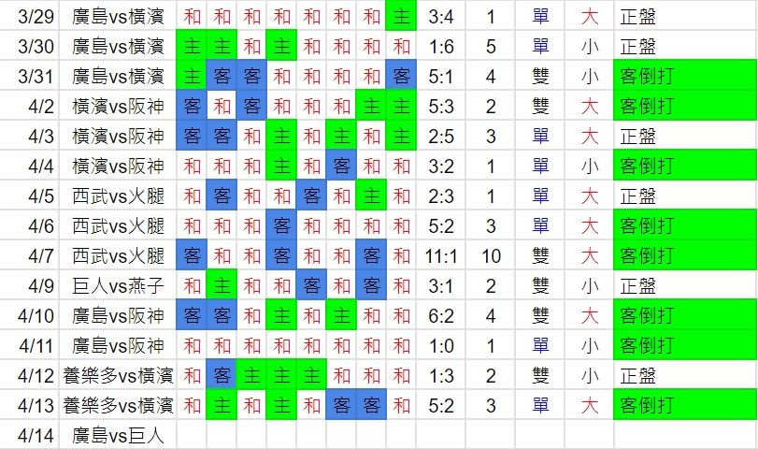Select the 5:2 score in the 4/13 row

pyautogui.click(x=441, y=406)
